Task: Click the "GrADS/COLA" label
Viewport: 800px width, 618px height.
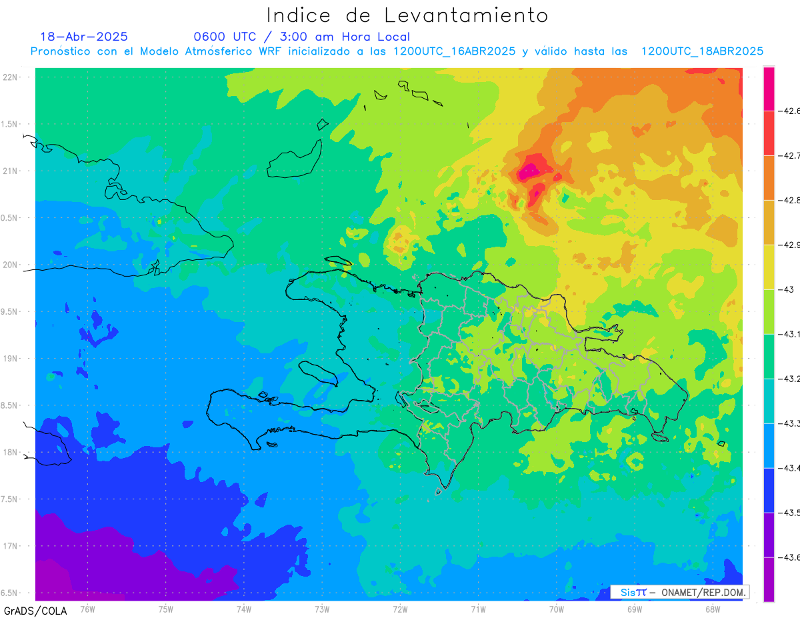Action: tap(35, 611)
